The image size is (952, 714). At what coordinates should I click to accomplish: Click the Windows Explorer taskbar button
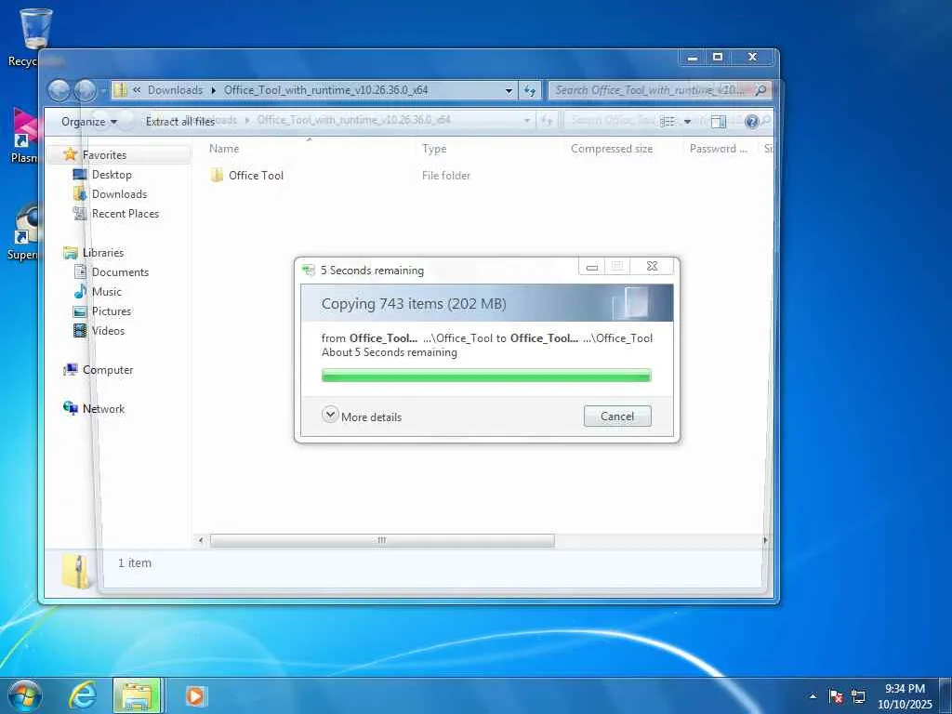(x=137, y=695)
